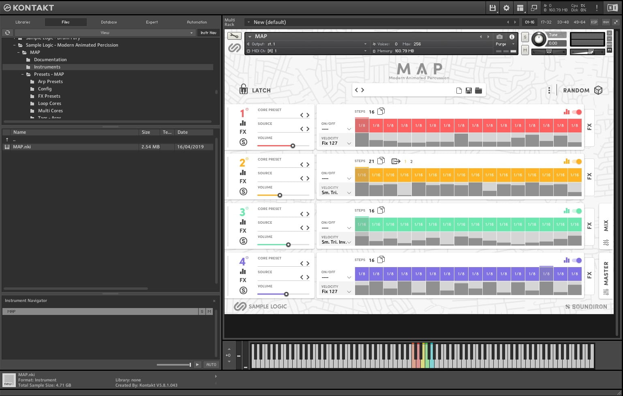Viewport: 623px width, 396px height.
Task: Turn the Tune knob
Action: [539, 39]
